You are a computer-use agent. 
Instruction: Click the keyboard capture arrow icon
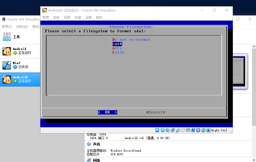click(x=208, y=130)
